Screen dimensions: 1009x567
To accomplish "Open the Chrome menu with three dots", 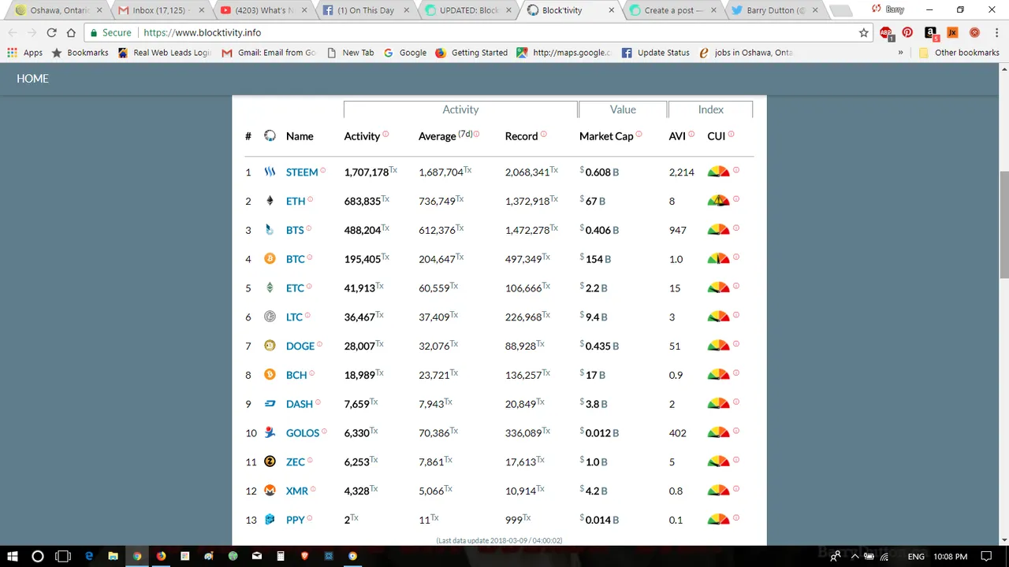I will click(996, 32).
